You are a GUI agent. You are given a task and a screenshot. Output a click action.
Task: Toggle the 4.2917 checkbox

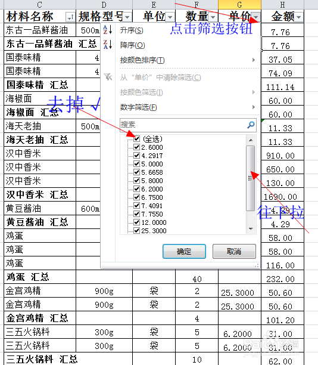[137, 156]
